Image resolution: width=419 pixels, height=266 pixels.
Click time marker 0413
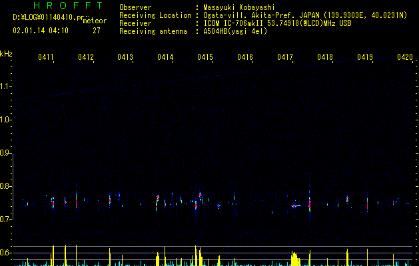(x=125, y=57)
